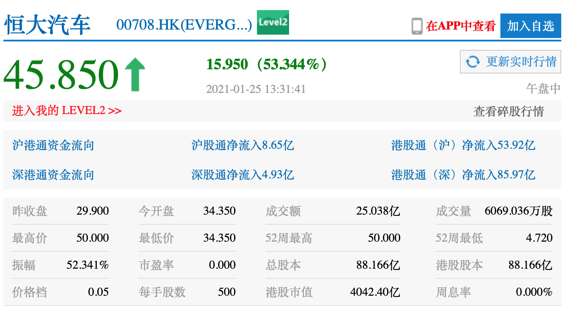This screenshot has height=316, width=568.
Task: Click the 昨收盘 label
Action: point(30,211)
